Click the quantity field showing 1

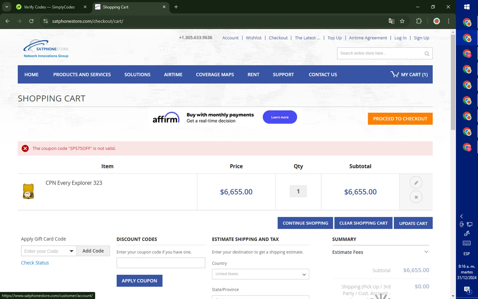298,191
